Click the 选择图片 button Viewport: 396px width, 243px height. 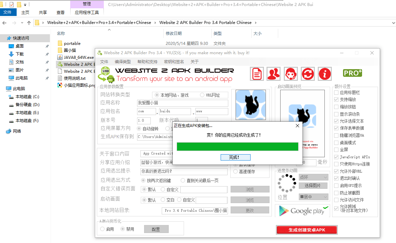click(x=313, y=186)
